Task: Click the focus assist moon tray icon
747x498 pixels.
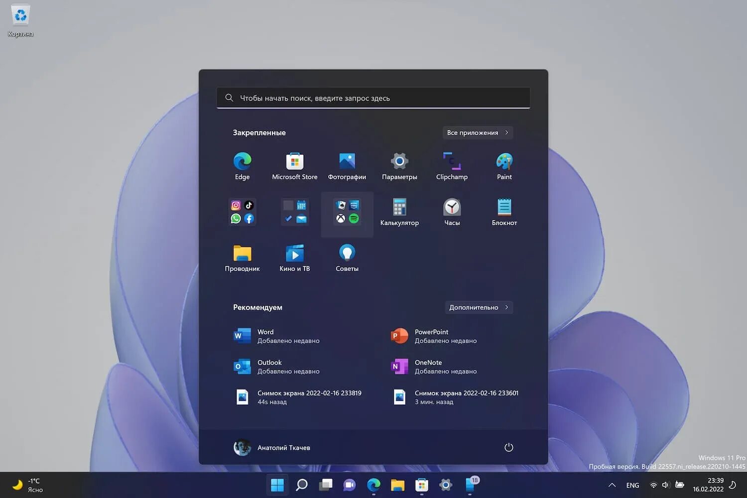Action: point(733,485)
